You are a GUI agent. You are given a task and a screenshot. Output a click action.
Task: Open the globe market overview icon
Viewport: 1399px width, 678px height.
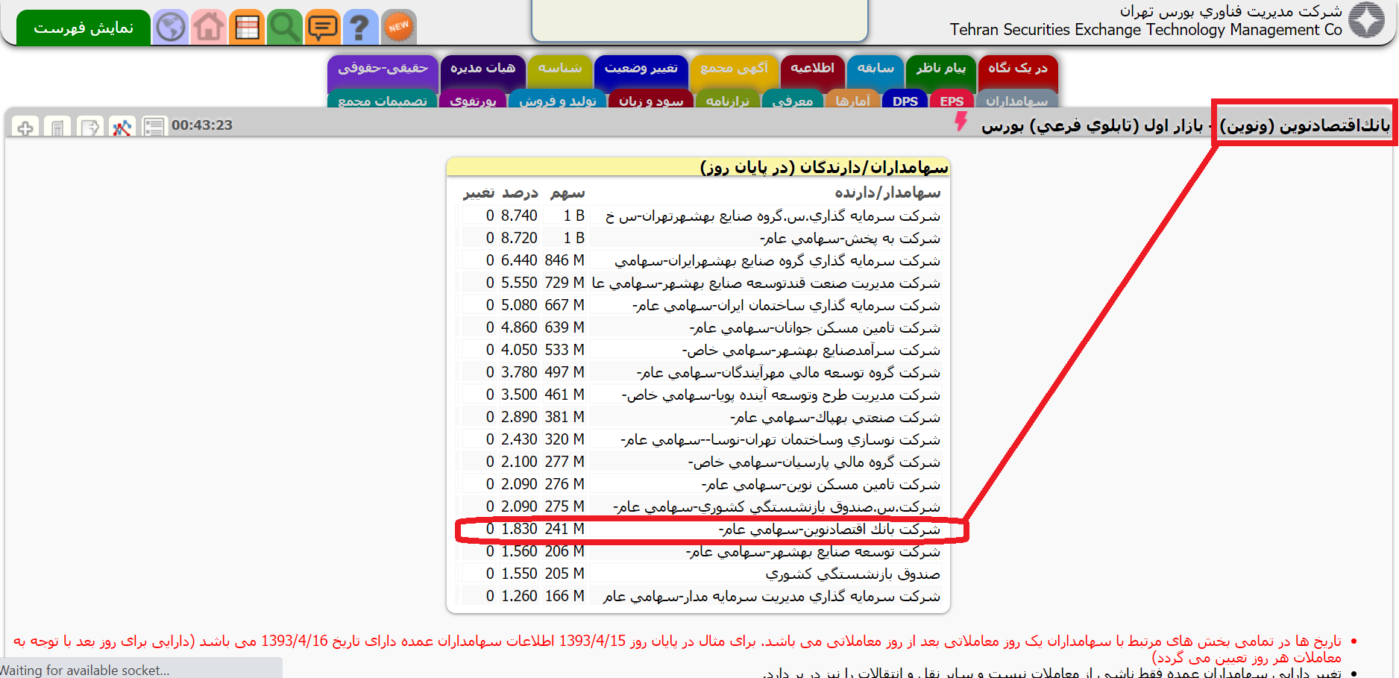(171, 28)
